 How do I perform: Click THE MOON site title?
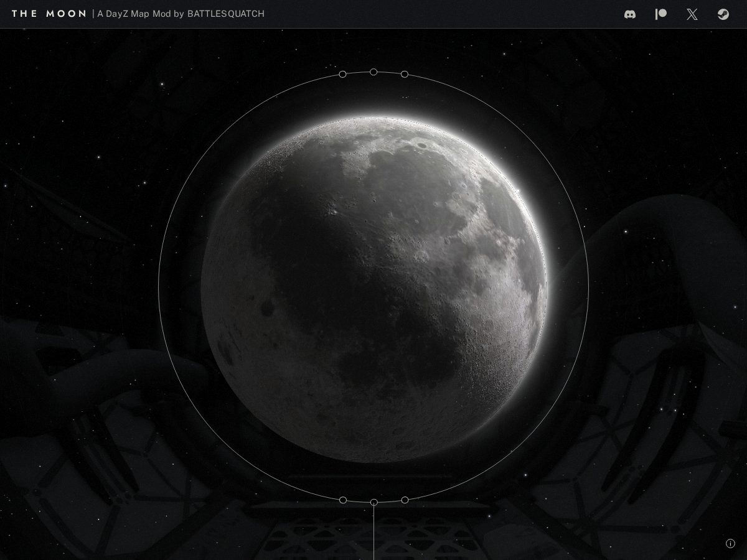coord(49,14)
